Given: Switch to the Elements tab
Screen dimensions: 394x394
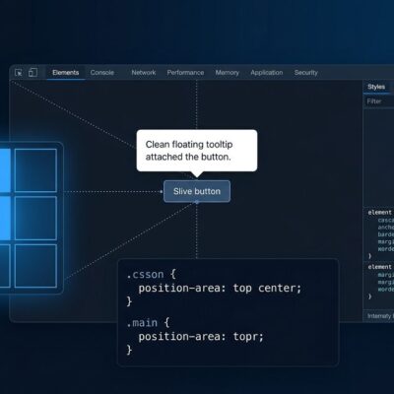Looking at the screenshot, I should coord(66,73).
